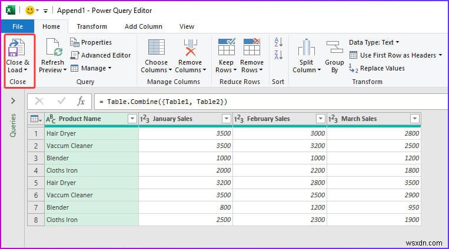
Task: Click Cloths Iron cell in row 8
Action: pos(92,220)
